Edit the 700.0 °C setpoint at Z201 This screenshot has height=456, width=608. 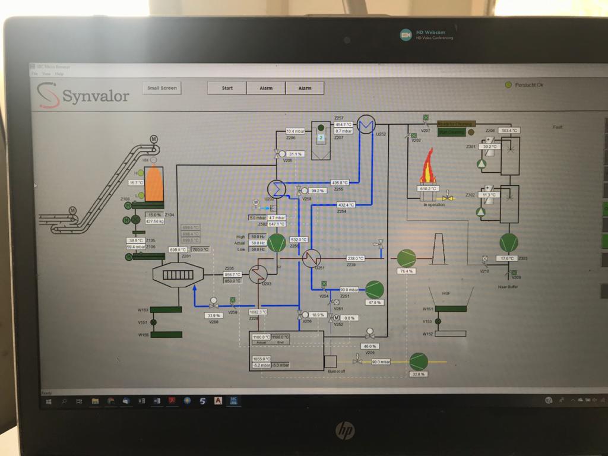click(201, 250)
